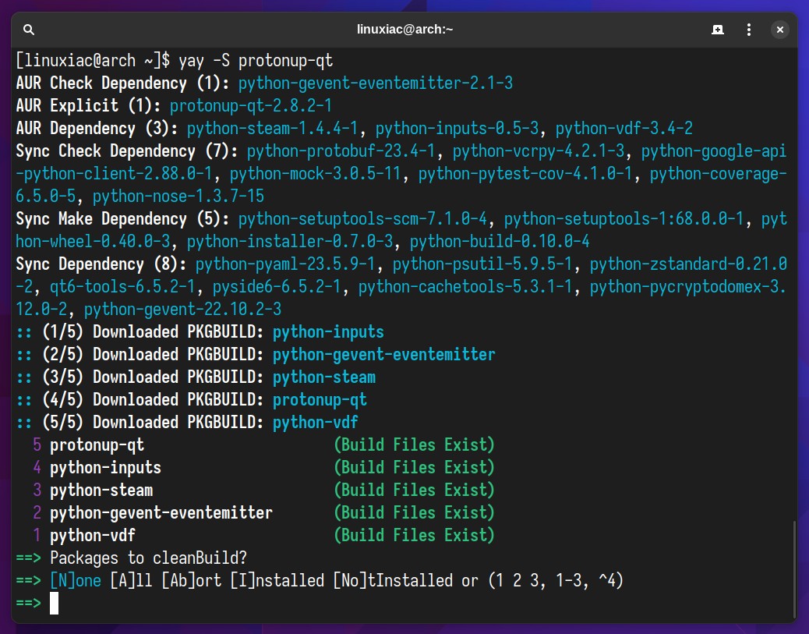Open a new tab with the tab icon
This screenshot has width=809, height=634.
pyautogui.click(x=718, y=30)
